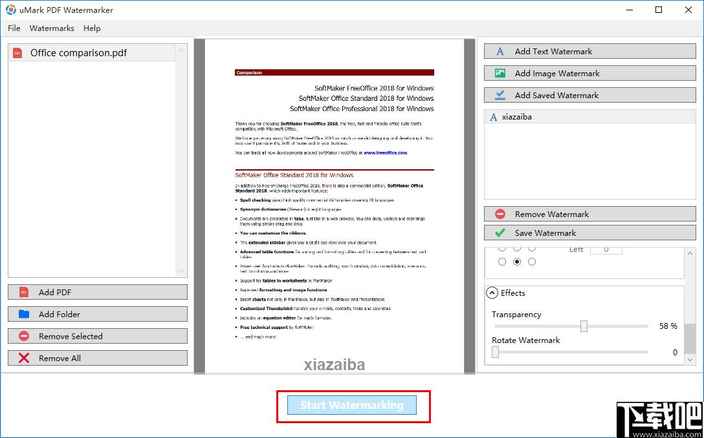The image size is (704, 438).
Task: Click the settings panel scrollbar thumb
Action: click(x=690, y=338)
